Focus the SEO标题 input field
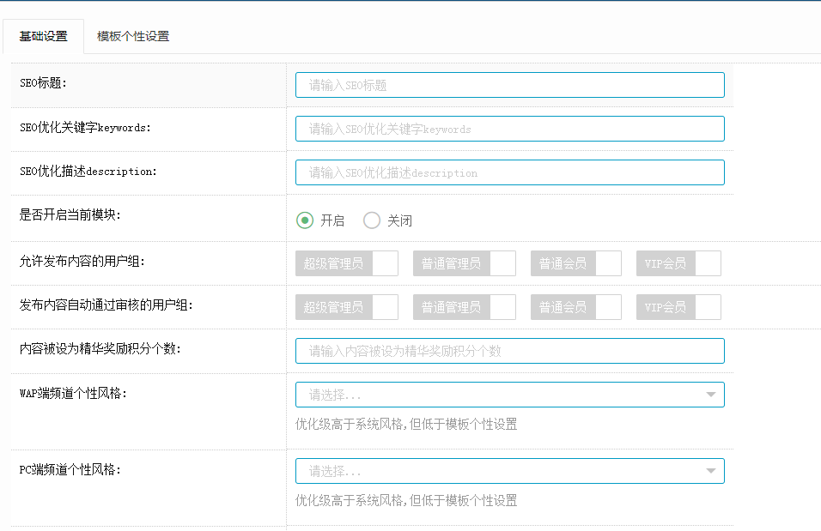 510,85
